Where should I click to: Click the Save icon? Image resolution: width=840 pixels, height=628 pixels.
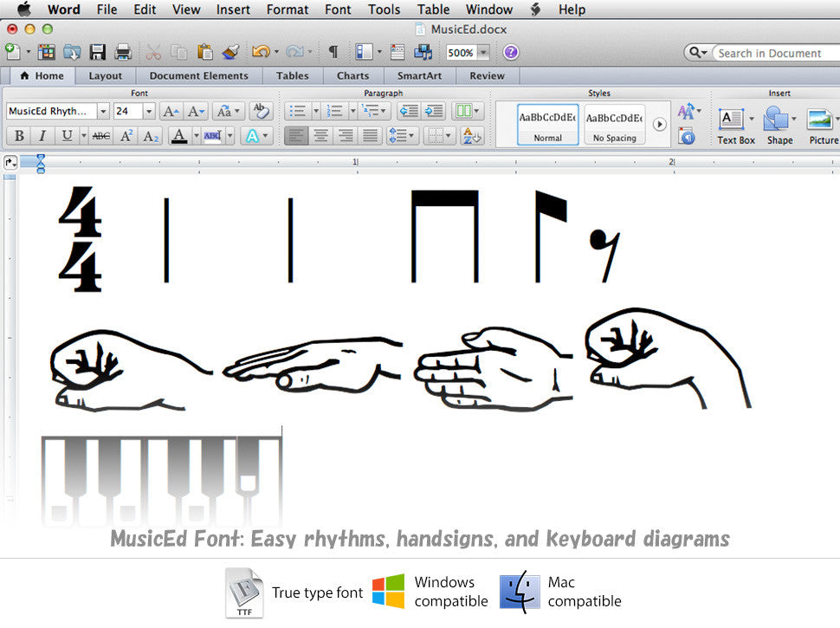coord(98,50)
